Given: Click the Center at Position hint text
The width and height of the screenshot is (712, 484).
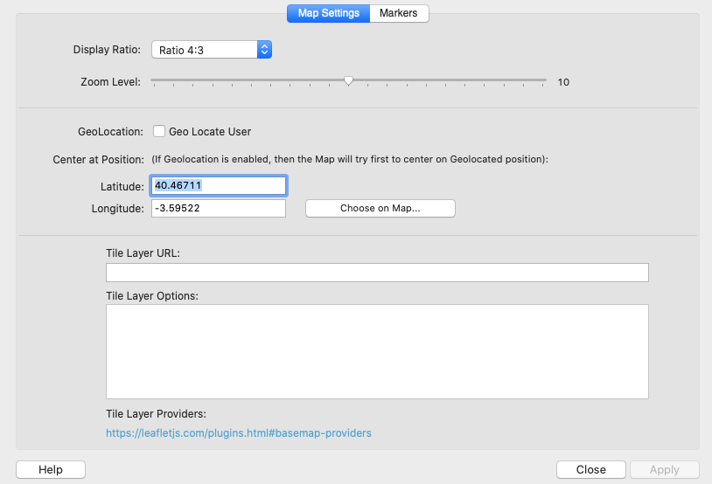Looking at the screenshot, I should (x=350, y=159).
